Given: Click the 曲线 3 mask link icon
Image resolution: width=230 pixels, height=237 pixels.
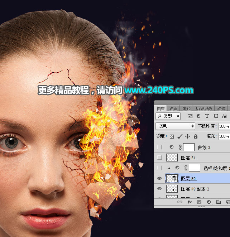Looking at the screenshot, I should click(180, 147).
